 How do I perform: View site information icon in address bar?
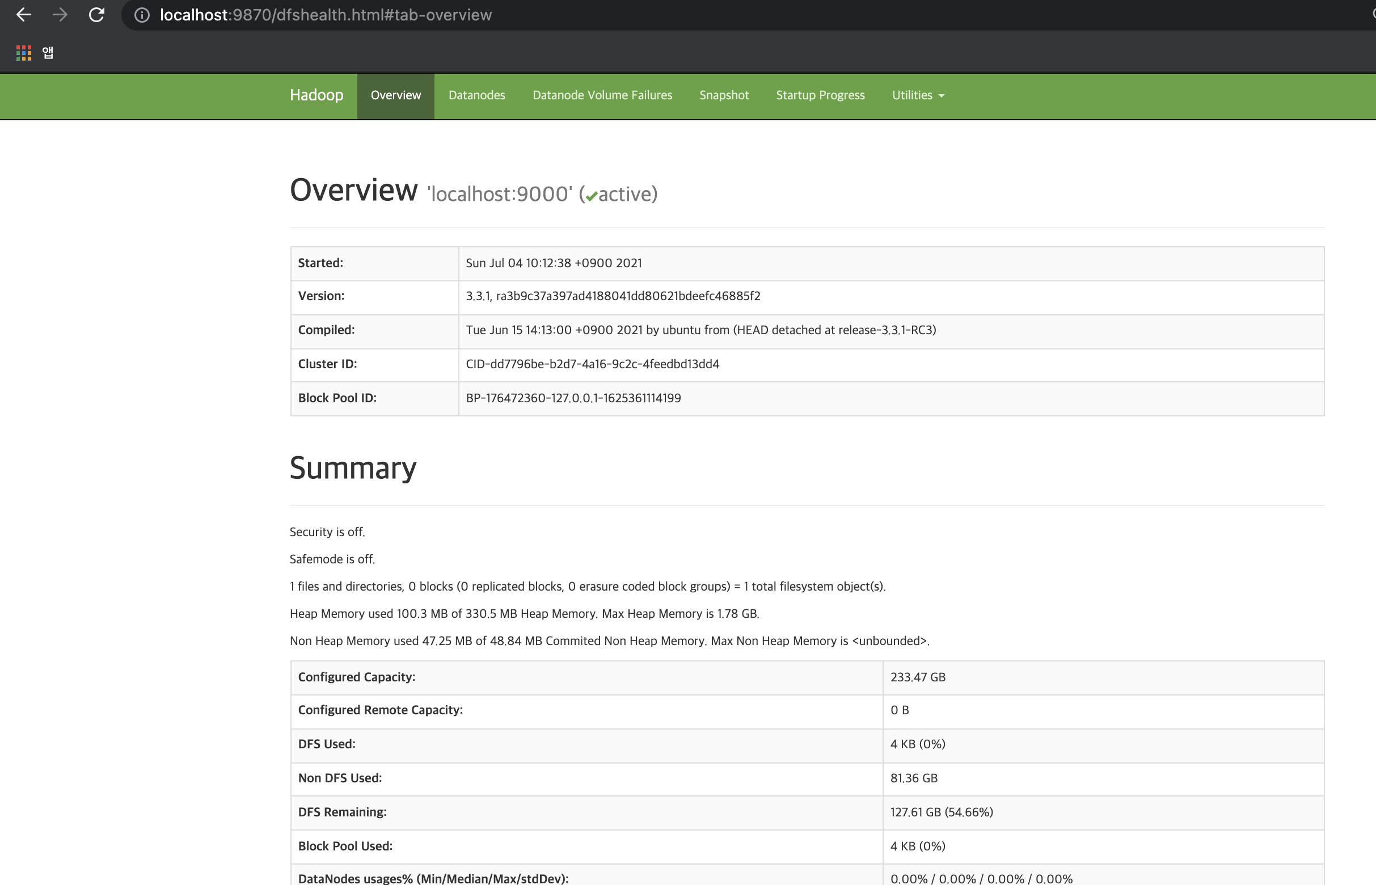pyautogui.click(x=142, y=15)
